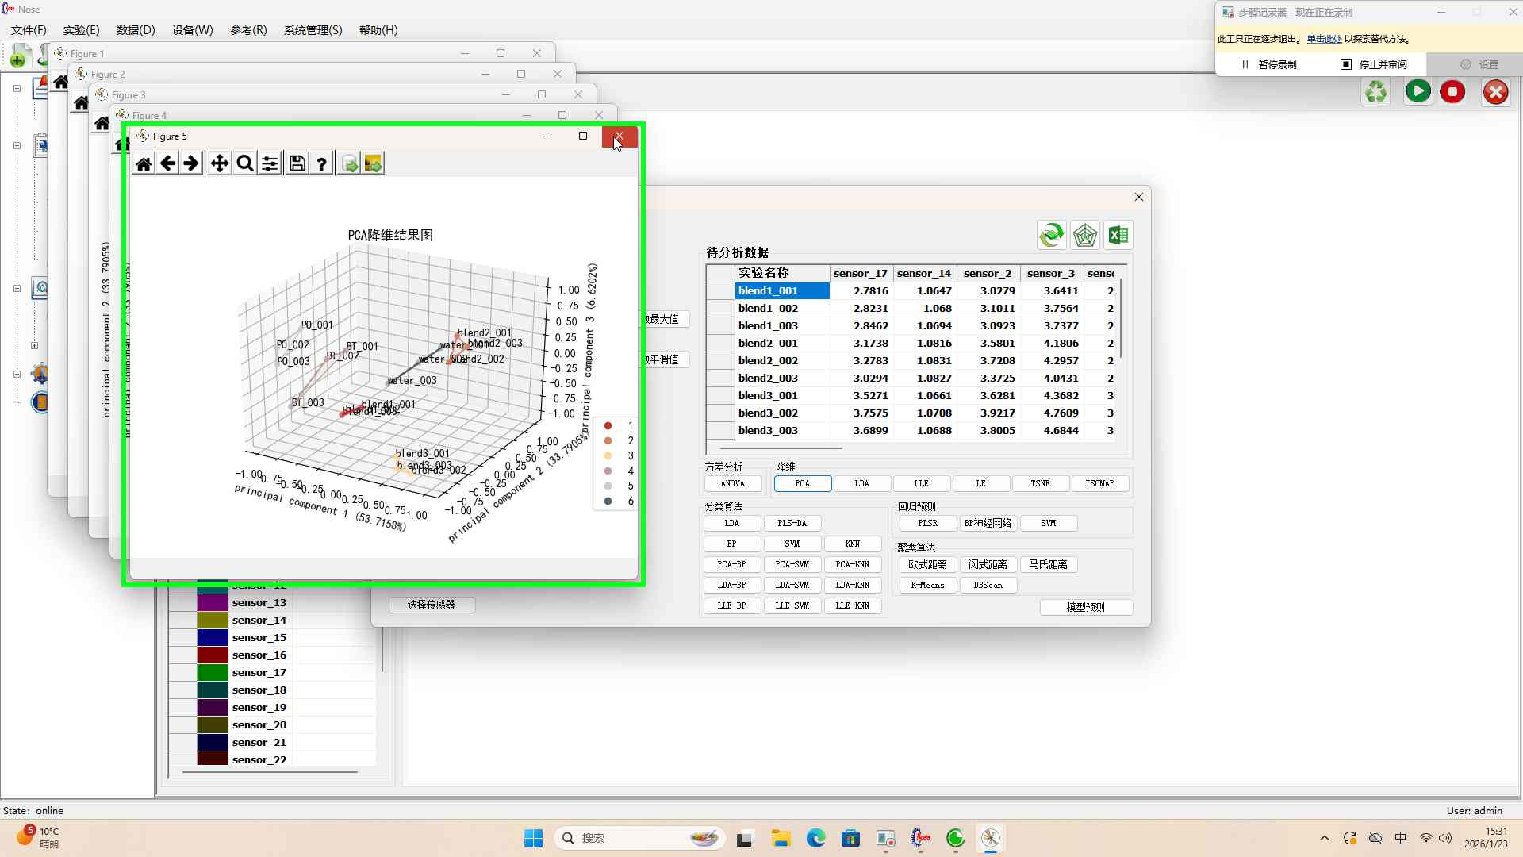Select the ISOMAP reduction method
Image resolution: width=1523 pixels, height=857 pixels.
pyautogui.click(x=1099, y=484)
